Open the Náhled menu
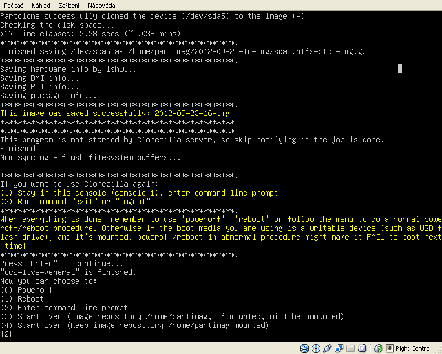The height and width of the screenshot is (354, 442). 41,5
